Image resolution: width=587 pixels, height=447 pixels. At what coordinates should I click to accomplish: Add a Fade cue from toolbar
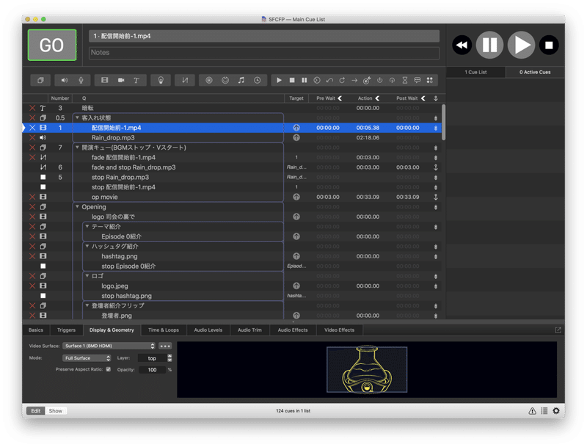pos(185,80)
